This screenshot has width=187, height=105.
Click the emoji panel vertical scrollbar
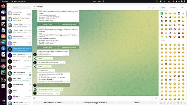(186, 14)
